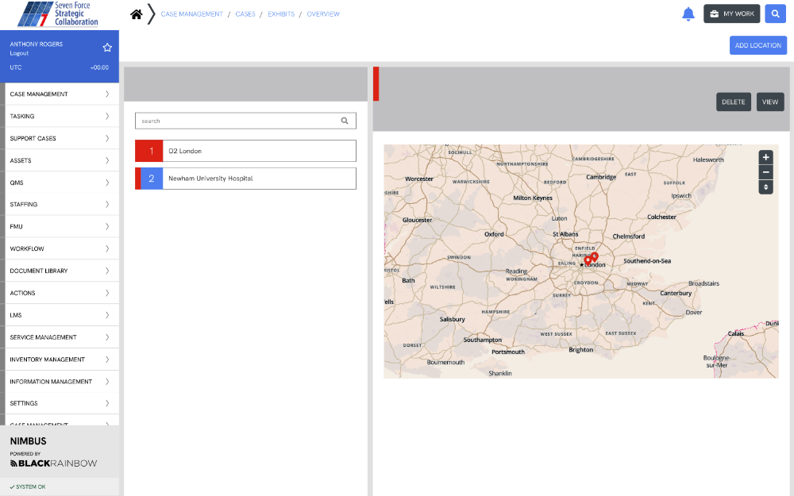Expand the DOCUMENT LIBRARY sidebar section
The width and height of the screenshot is (794, 496).
point(61,271)
